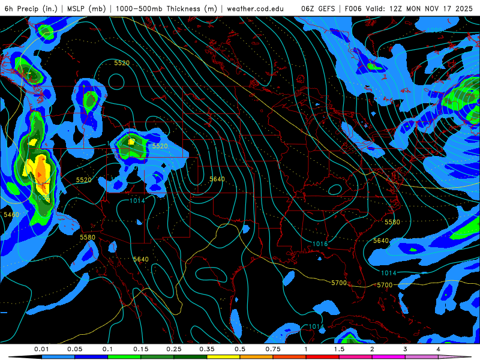This screenshot has width=480, height=360.
Task: Click the 'Valid: 12Z MON NOV 17 2025' timestamp
Action: [419, 8]
